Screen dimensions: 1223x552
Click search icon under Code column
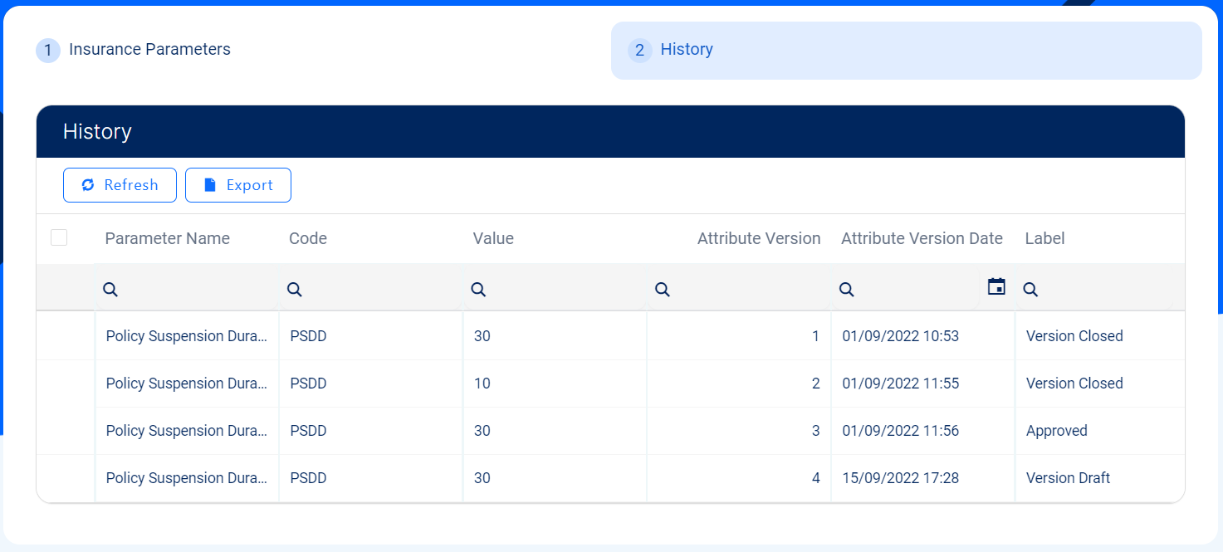[295, 289]
